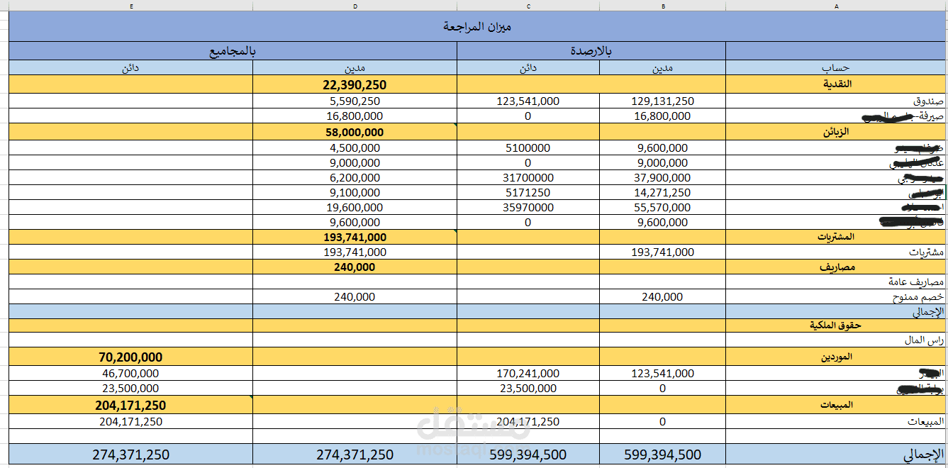Select the cell with 55,570,000

(663, 208)
